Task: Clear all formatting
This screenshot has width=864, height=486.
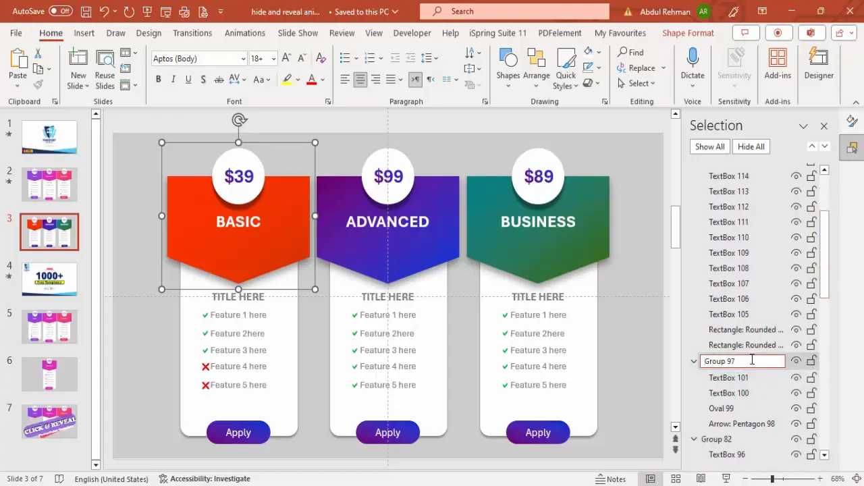Action: point(321,59)
